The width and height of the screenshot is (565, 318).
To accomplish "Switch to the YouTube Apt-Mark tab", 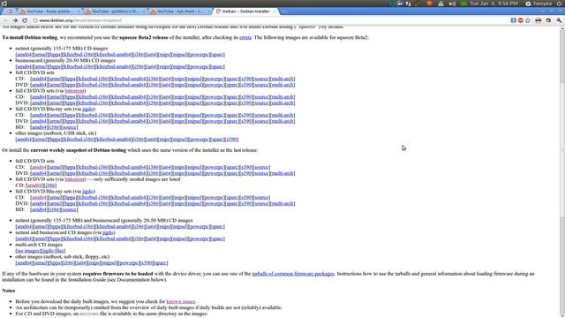I will (180, 11).
